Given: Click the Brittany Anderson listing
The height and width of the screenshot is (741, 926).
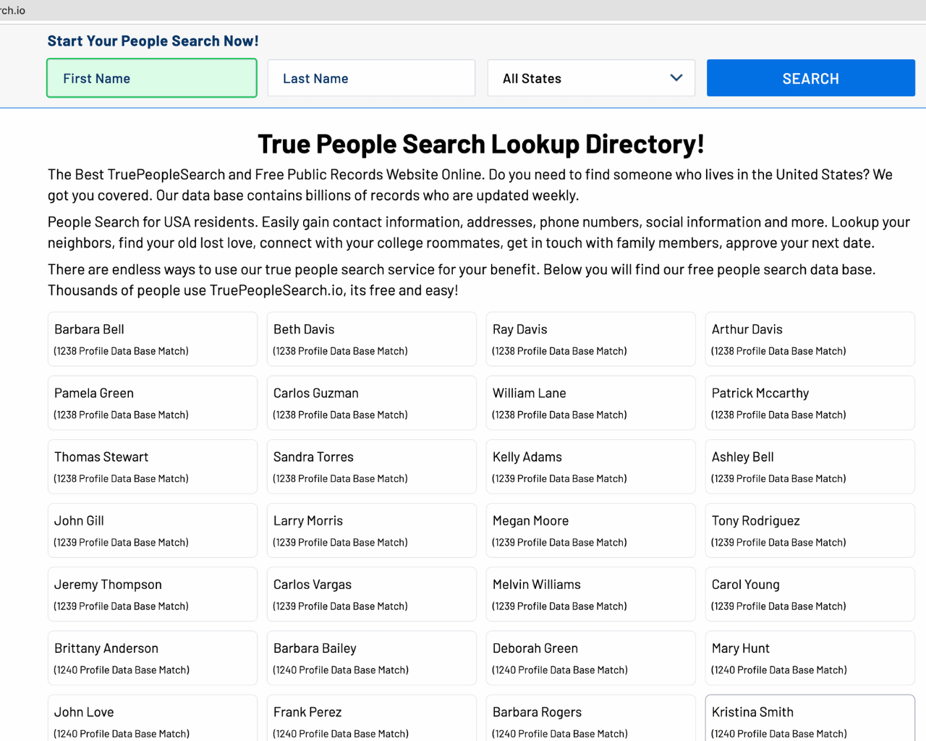Looking at the screenshot, I should 152,658.
